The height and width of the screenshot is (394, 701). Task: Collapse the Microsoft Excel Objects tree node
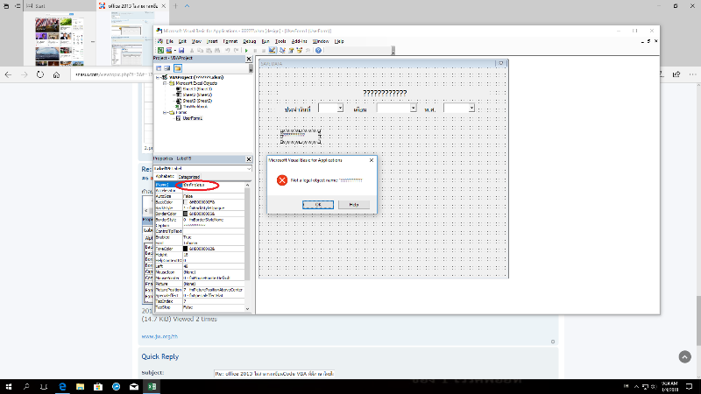(x=164, y=82)
